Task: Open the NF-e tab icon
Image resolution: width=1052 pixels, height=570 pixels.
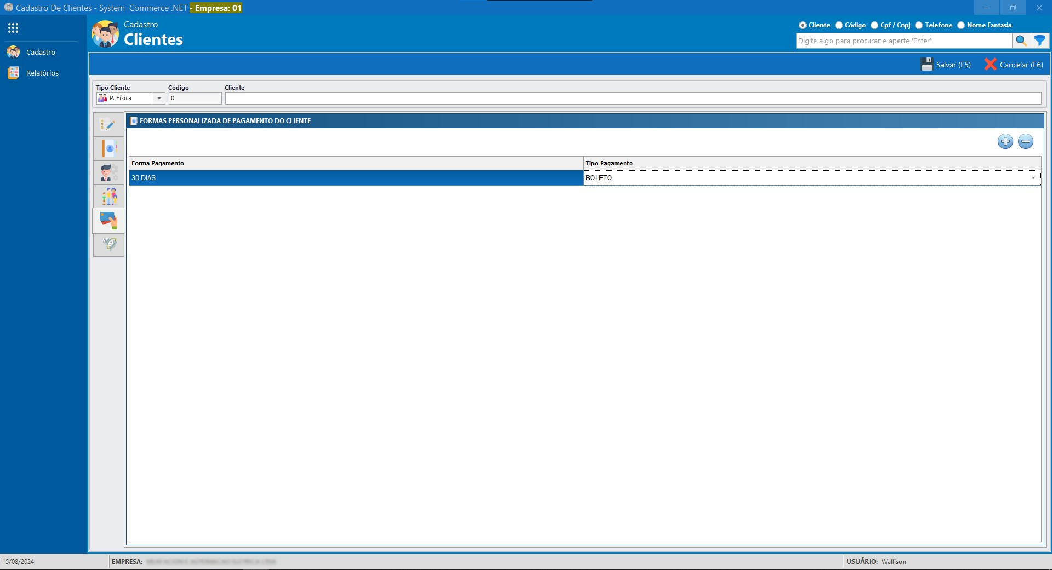Action: pyautogui.click(x=108, y=244)
